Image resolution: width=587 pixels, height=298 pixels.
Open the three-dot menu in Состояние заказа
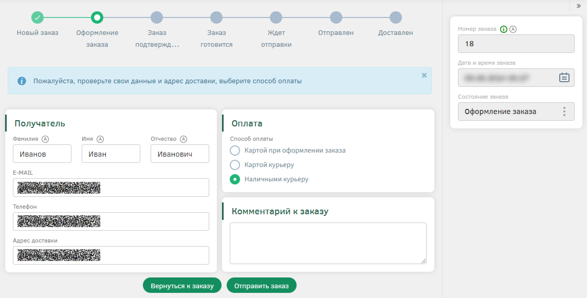pyautogui.click(x=564, y=111)
